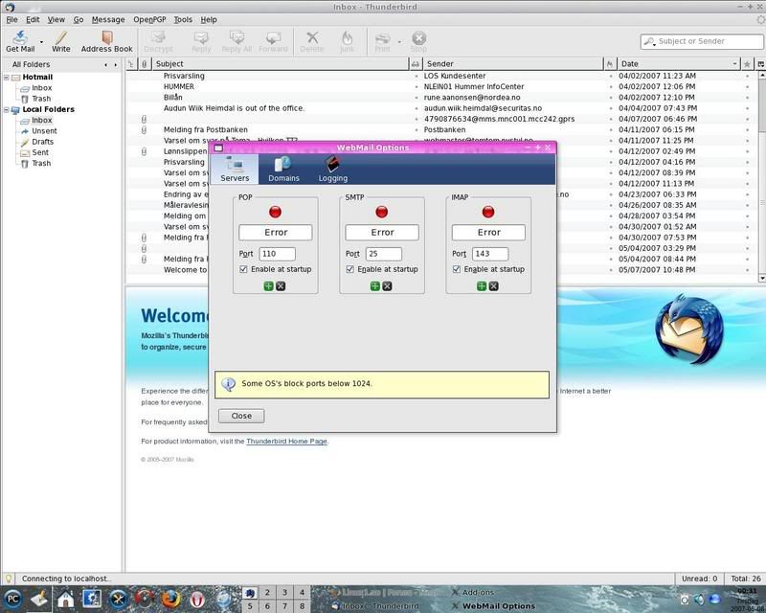Click the thread column header icon
Screen dimensions: 766x613
[x=130, y=63]
